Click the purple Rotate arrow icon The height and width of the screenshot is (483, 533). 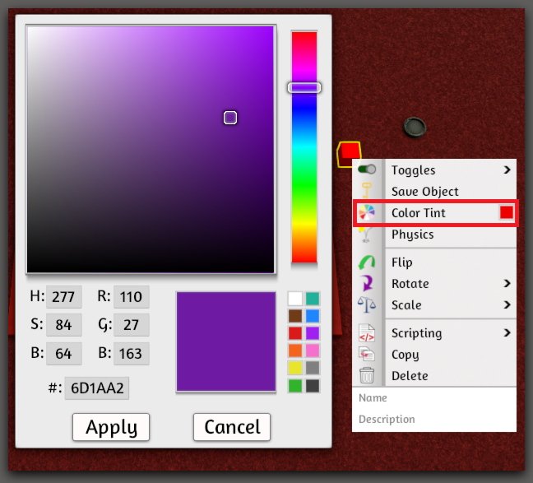tap(367, 283)
